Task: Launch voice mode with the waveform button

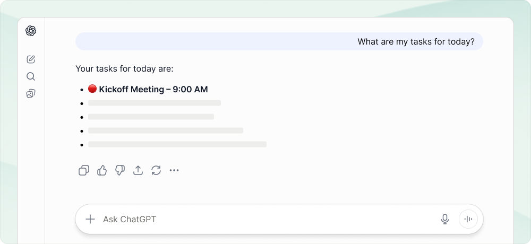Action: tap(468, 219)
